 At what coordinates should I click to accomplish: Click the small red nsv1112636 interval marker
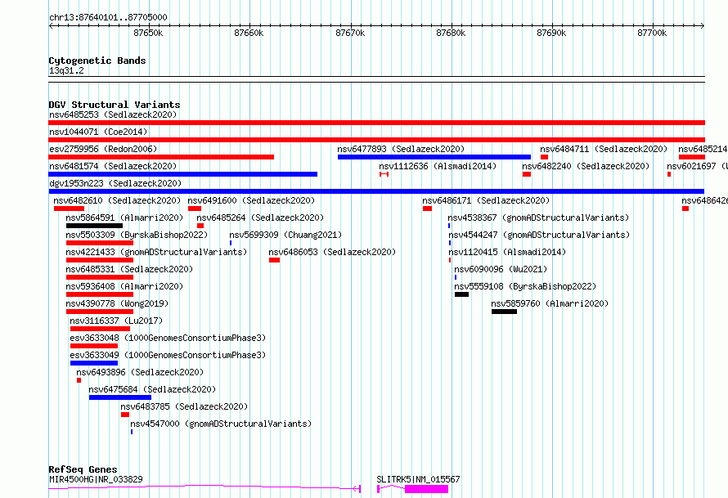tap(384, 174)
